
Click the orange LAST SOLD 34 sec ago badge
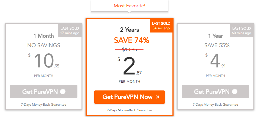point(161,26)
